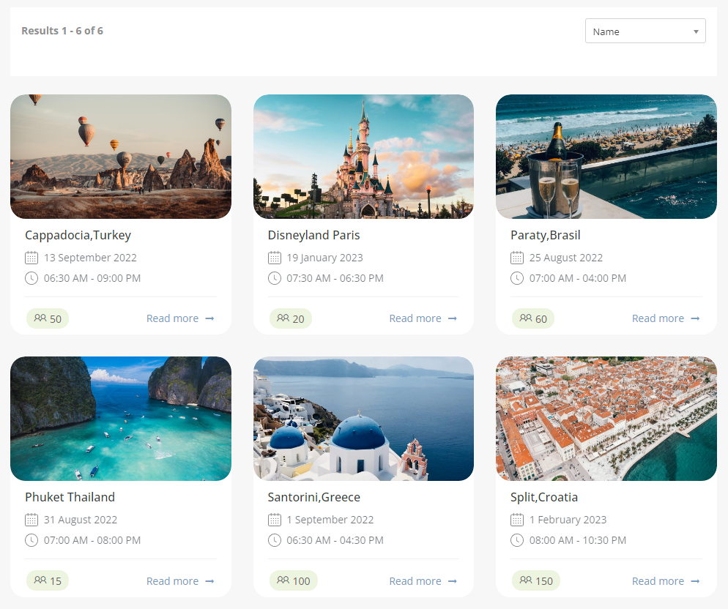This screenshot has height=609, width=728.
Task: Click the Phuket Thailand title
Action: (70, 497)
